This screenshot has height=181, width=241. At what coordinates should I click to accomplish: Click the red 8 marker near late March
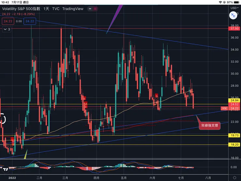coord(84,98)
